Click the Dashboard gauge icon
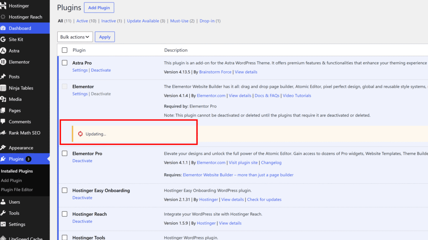Screen dimensions: 428x240 (3, 28)
